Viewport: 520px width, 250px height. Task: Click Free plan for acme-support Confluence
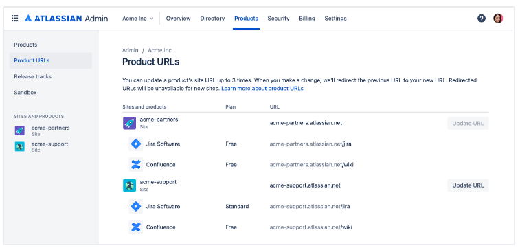click(231, 227)
